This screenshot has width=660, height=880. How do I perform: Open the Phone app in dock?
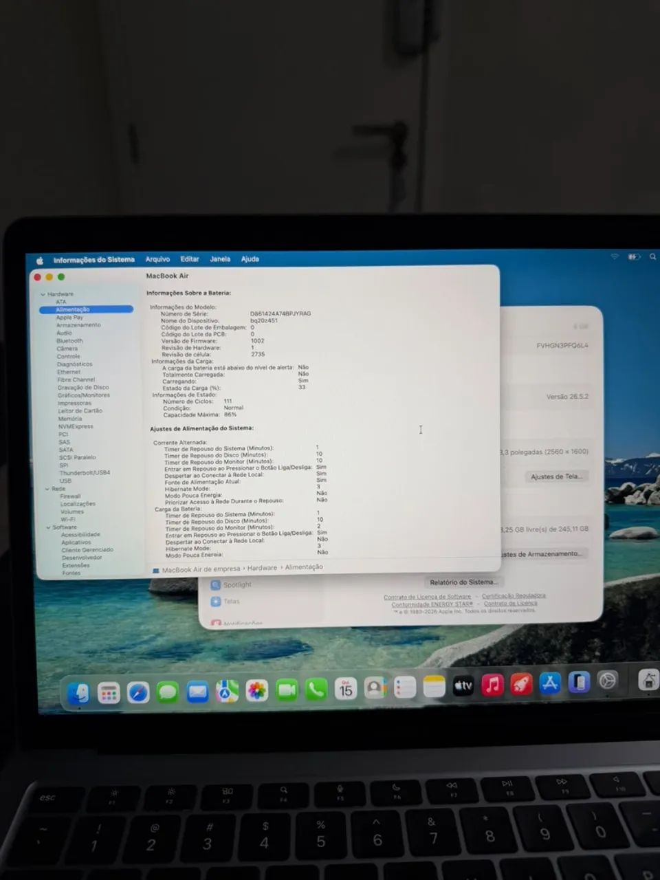316,689
